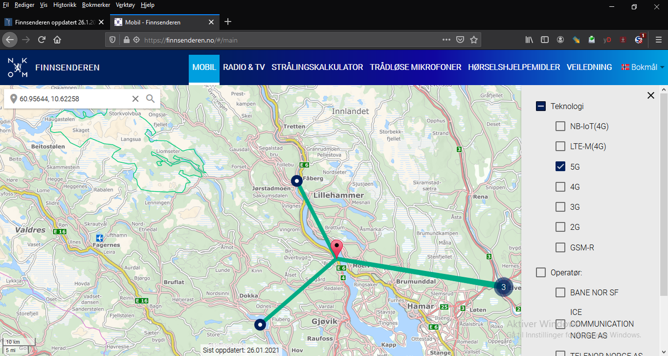The image size is (668, 356).
Task: Enable the BANE NOR SF checkbox
Action: (560, 292)
